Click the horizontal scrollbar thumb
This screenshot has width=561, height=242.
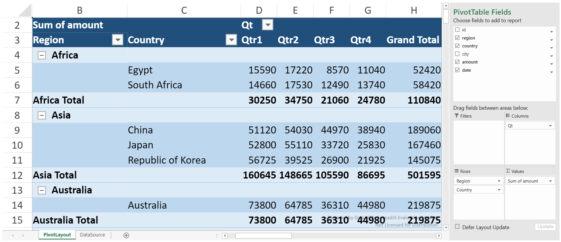[x=263, y=236]
